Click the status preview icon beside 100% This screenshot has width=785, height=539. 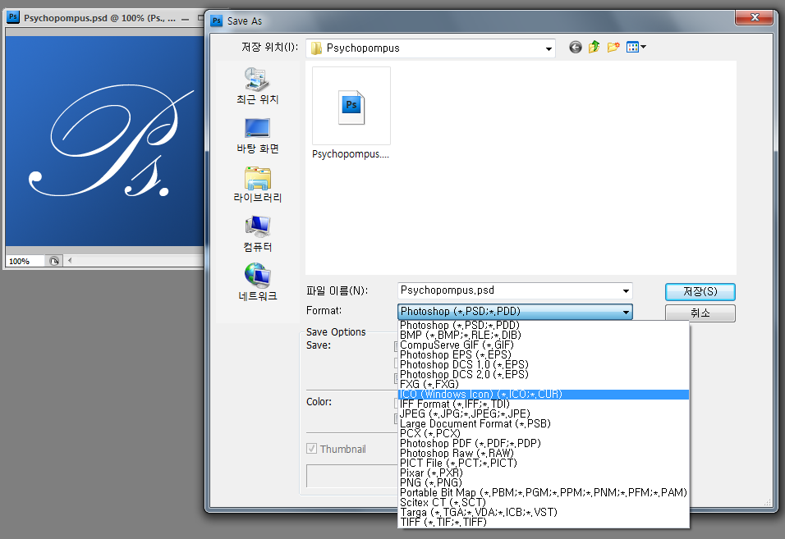click(x=54, y=261)
